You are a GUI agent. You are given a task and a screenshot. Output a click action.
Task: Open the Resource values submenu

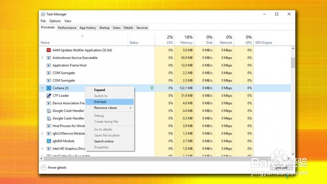point(110,108)
